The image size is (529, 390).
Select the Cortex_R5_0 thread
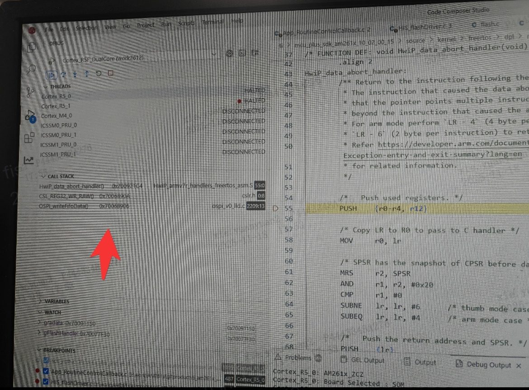(x=153, y=94)
